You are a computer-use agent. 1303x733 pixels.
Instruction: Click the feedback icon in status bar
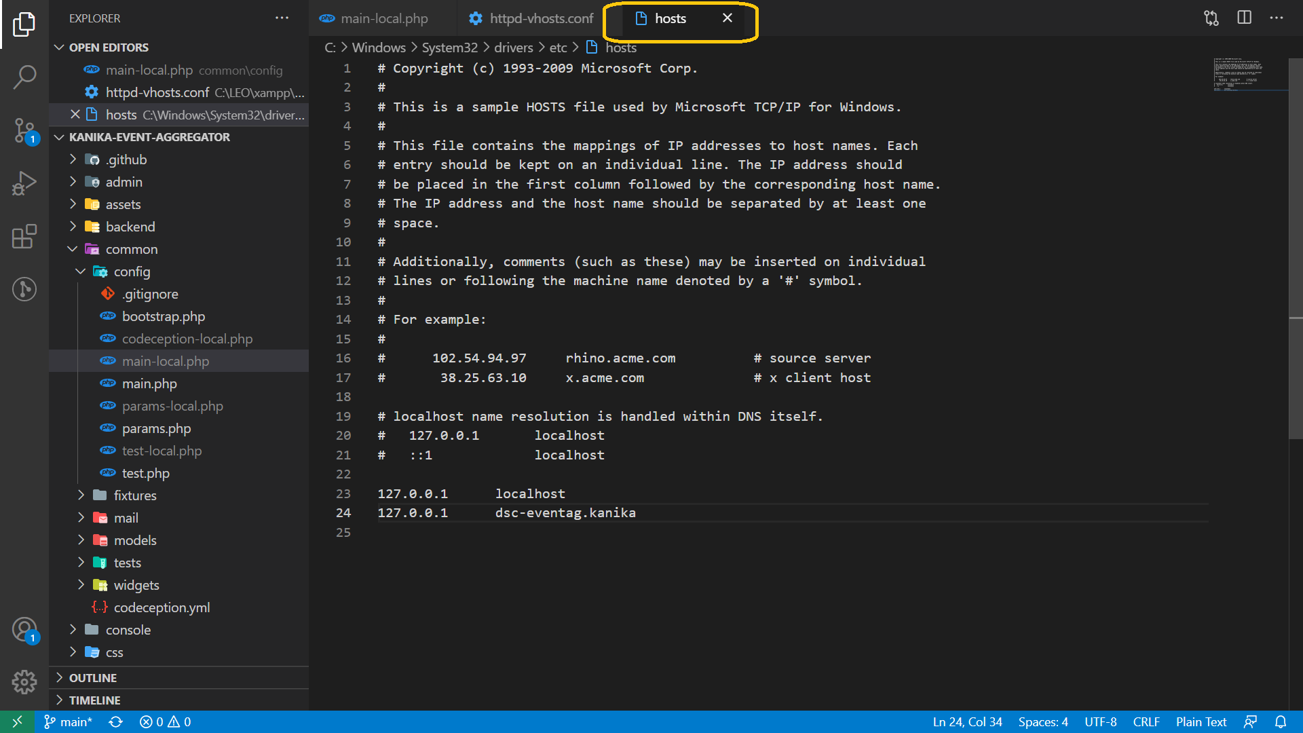click(x=1250, y=722)
